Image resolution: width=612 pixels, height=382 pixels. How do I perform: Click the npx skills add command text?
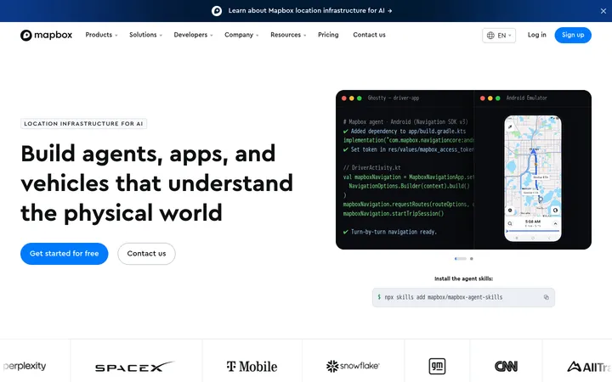[444, 297]
